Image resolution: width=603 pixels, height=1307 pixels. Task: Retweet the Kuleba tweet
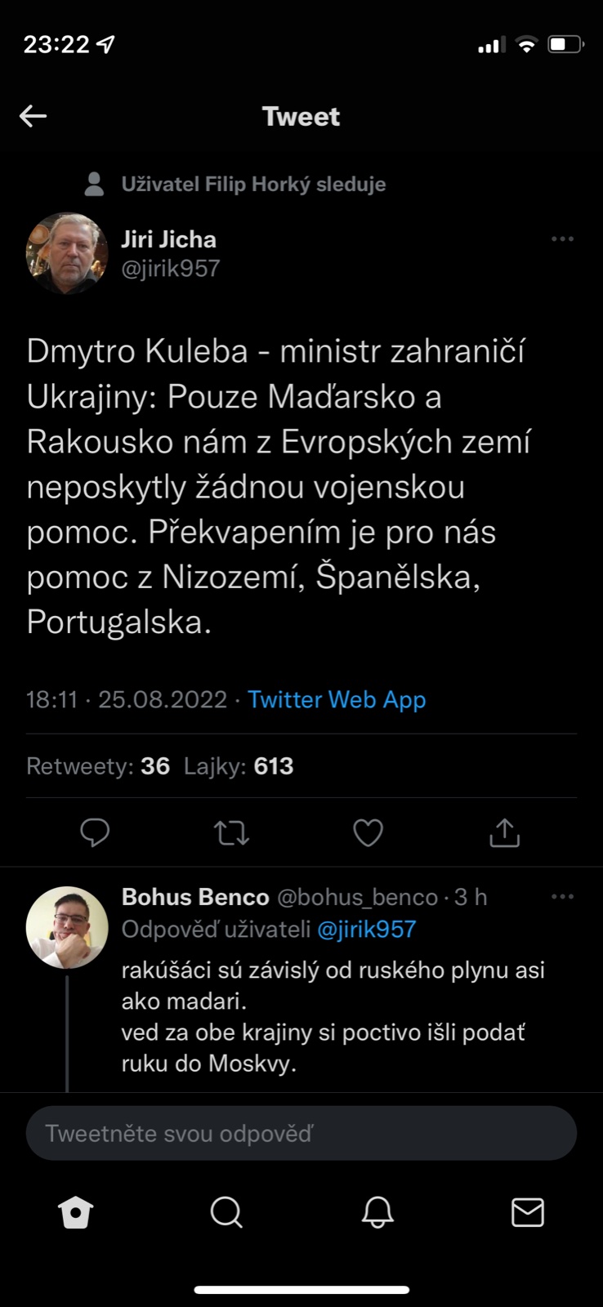click(231, 832)
